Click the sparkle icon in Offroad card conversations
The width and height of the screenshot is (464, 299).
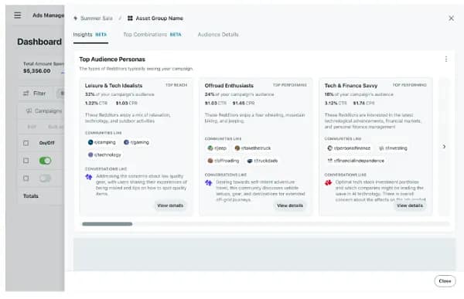208,183
